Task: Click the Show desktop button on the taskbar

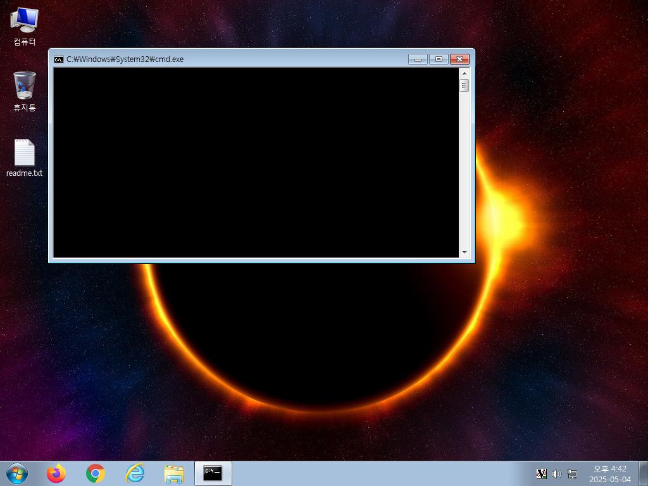Action: click(x=644, y=473)
